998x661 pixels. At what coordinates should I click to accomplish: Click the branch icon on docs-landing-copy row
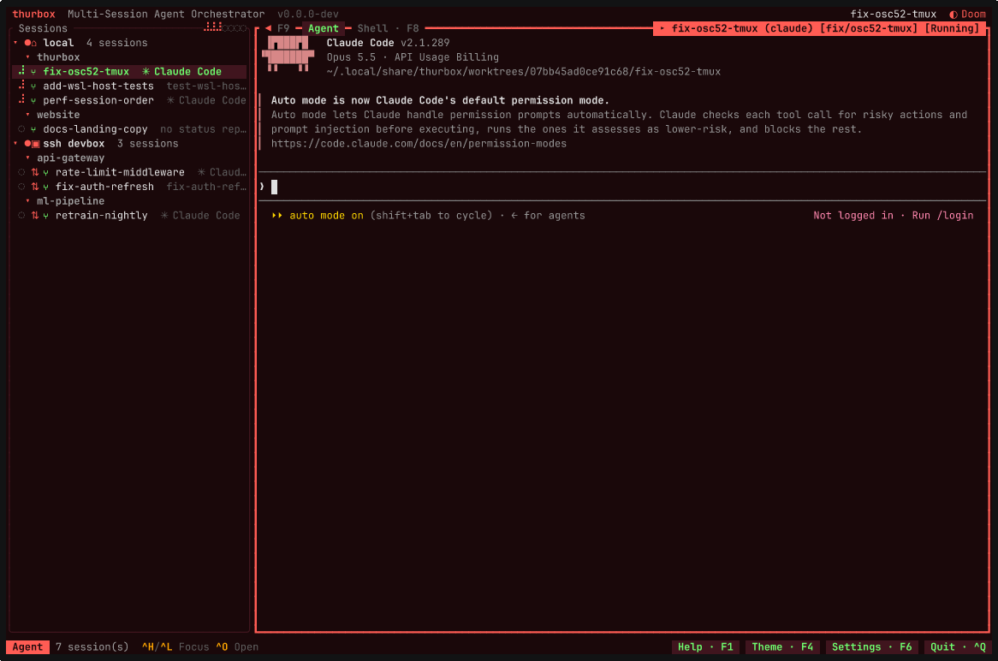(x=33, y=129)
